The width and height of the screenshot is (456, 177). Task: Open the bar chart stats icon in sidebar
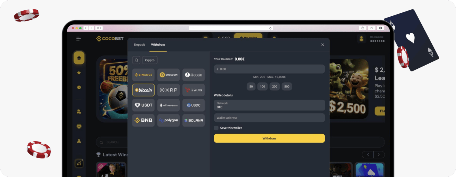[79, 164]
